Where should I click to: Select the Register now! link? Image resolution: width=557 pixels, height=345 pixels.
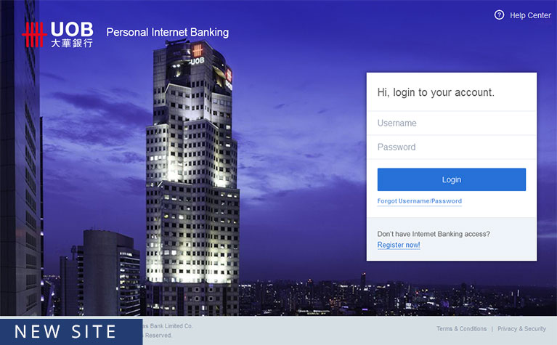pyautogui.click(x=399, y=245)
